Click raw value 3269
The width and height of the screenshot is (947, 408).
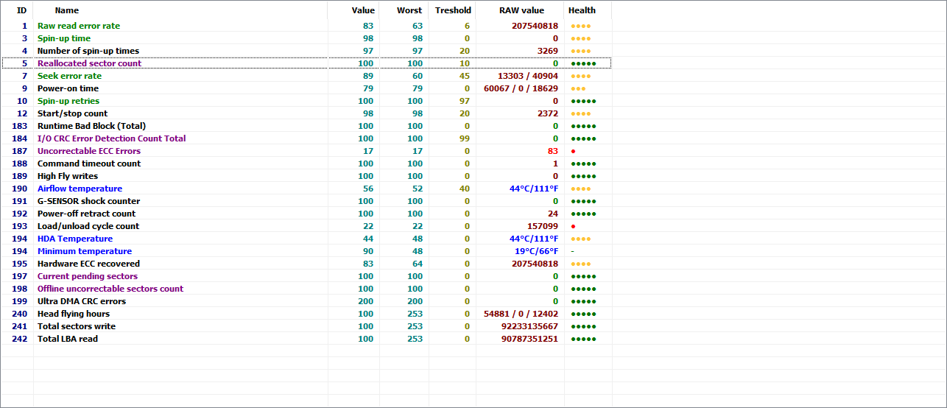(x=548, y=51)
